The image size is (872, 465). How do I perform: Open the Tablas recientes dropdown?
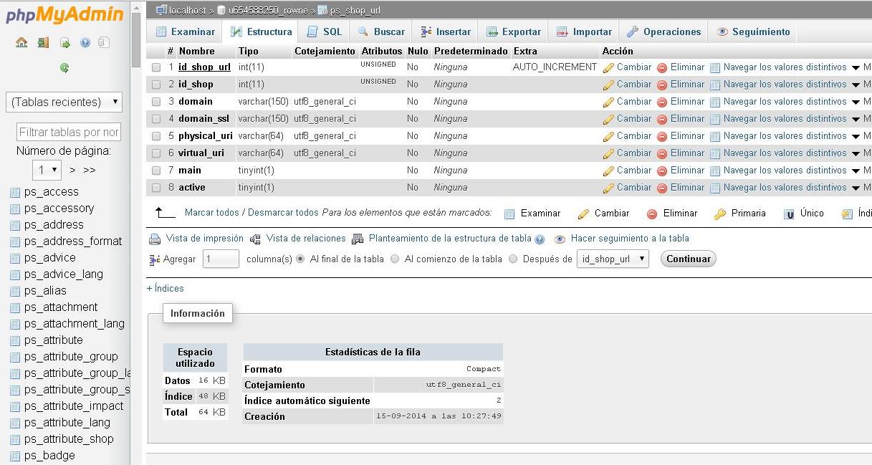point(64,102)
